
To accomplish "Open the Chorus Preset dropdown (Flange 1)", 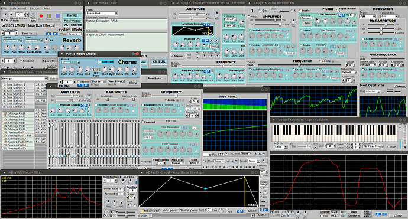I will [70, 63].
